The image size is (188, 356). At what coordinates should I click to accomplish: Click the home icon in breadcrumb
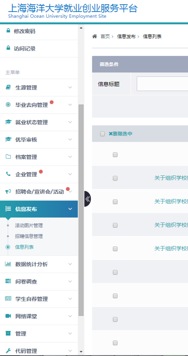pos(95,36)
